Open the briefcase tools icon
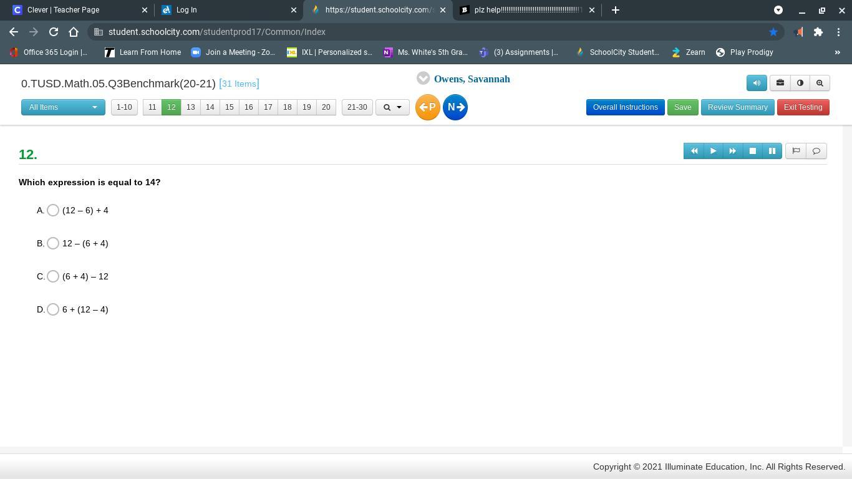The image size is (852, 479). [780, 83]
